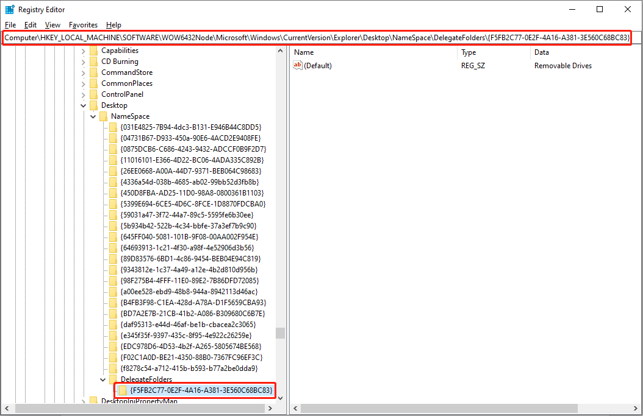This screenshot has height=416, width=643.
Task: Collapse the Desktop key in the tree
Action: tap(83, 105)
